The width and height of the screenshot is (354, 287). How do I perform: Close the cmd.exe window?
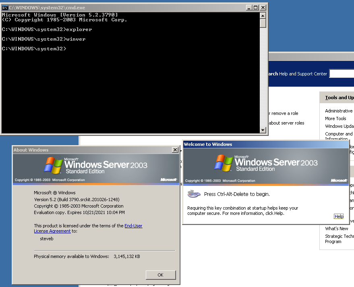263,8
